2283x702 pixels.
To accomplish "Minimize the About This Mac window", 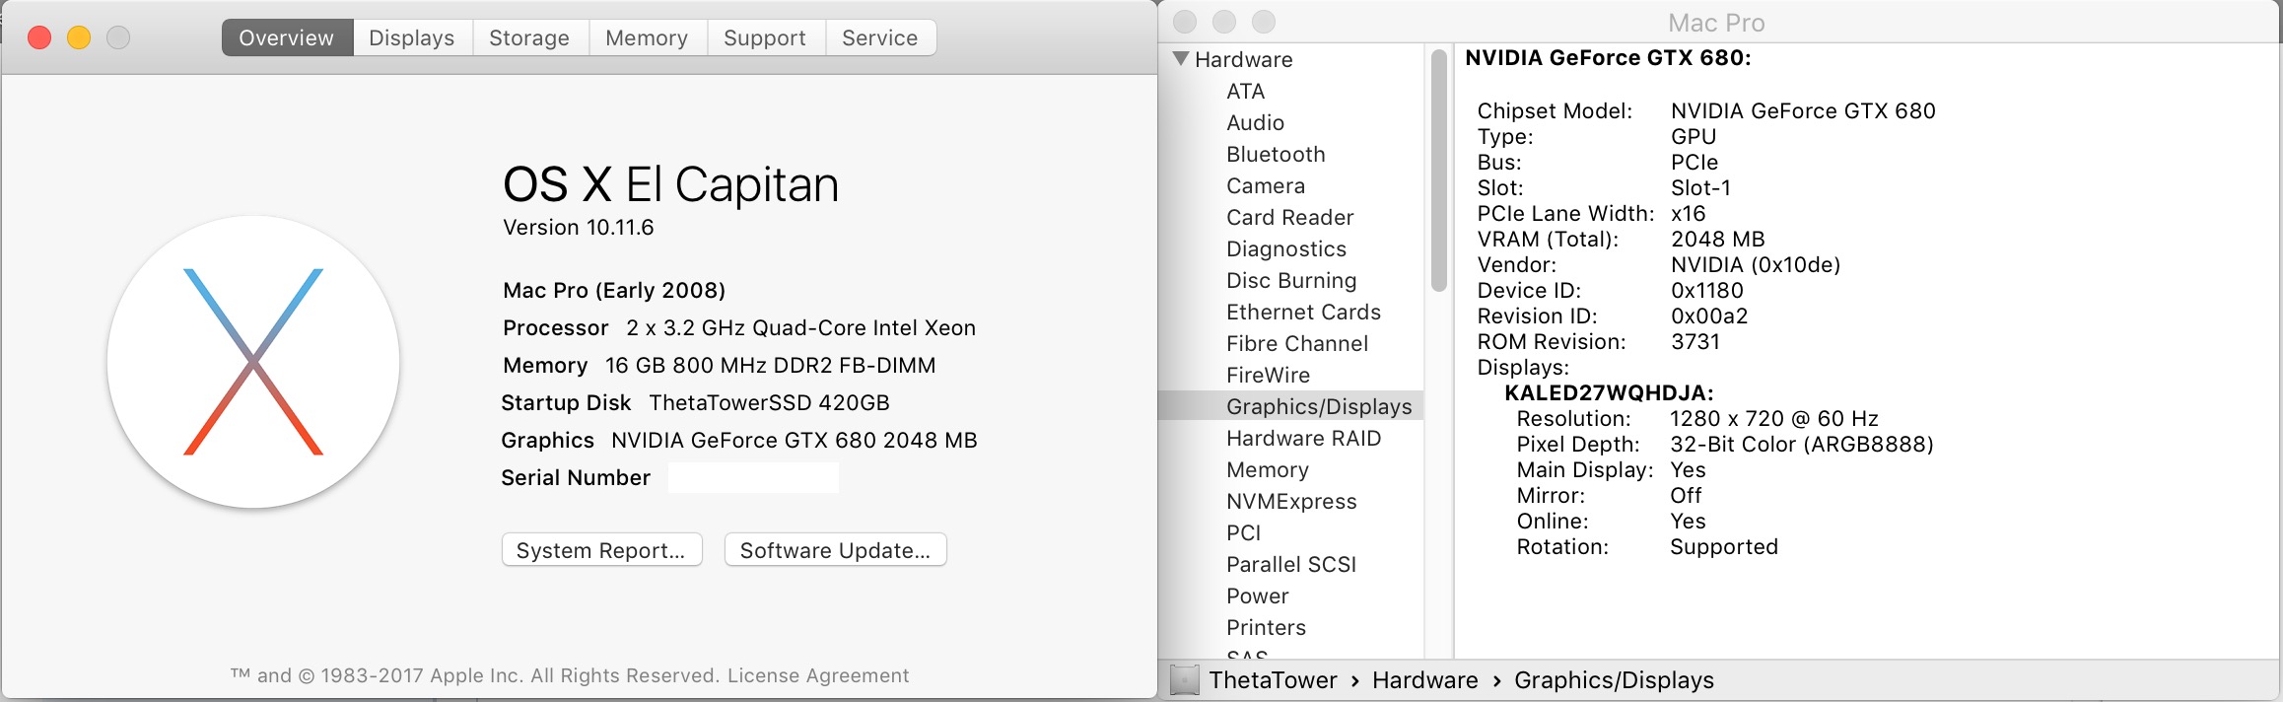I will click(x=79, y=37).
